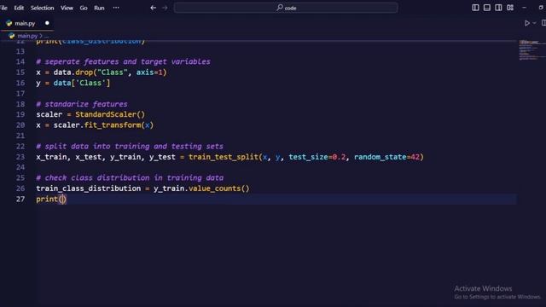Screen dimensions: 546x307
Task: Click 'train_class_distribution' on line 26
Action: [89, 188]
